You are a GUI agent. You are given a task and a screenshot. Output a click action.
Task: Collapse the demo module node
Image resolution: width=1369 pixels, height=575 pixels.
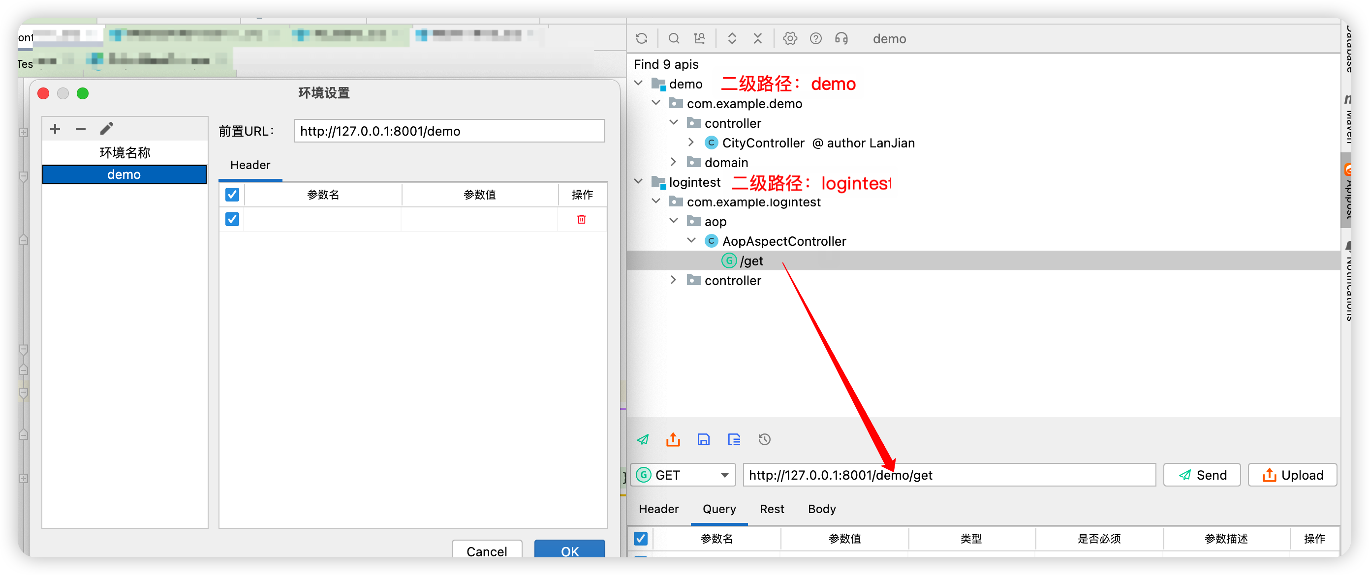[x=639, y=84]
